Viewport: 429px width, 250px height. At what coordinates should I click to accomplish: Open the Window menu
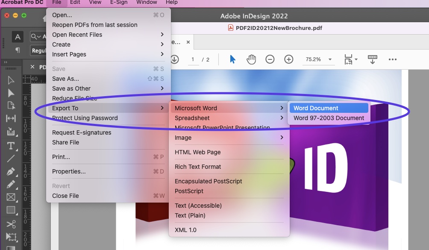147,3
